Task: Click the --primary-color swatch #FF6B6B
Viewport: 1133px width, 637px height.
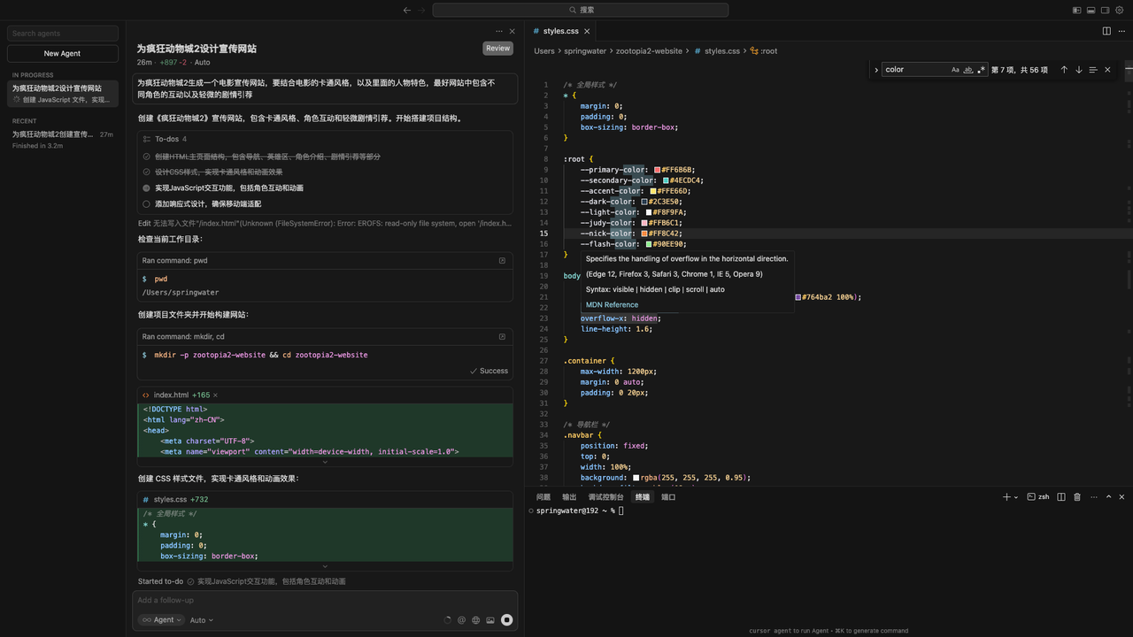Action: coord(658,170)
